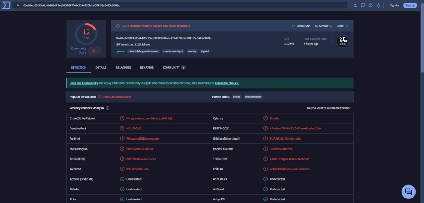Click the EXE file type icon

click(342, 41)
